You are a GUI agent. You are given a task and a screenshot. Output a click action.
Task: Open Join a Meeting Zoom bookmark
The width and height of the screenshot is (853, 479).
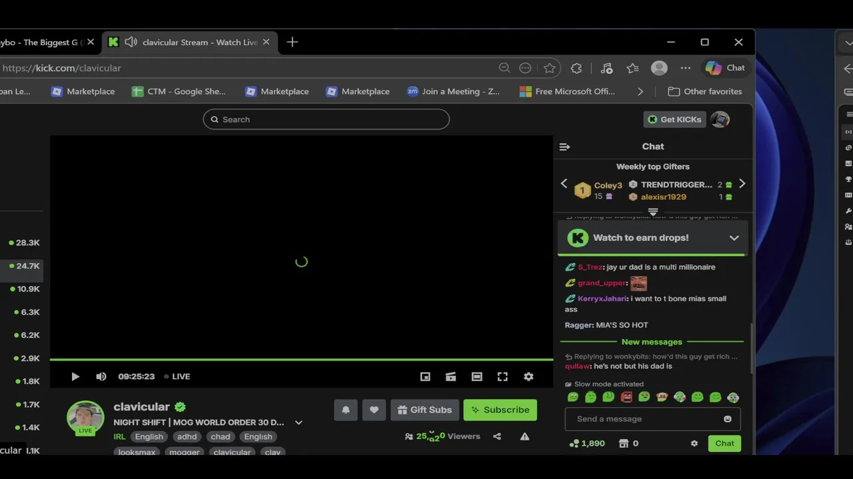point(453,92)
